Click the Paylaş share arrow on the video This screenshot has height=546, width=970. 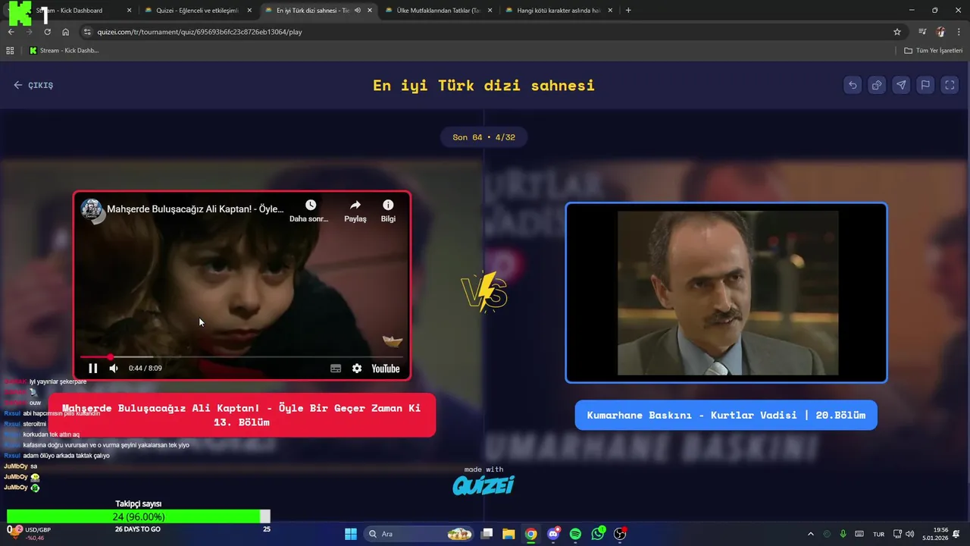[355, 211]
